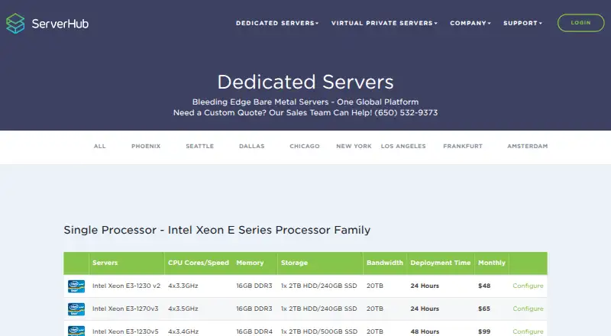The height and width of the screenshot is (336, 611).
Task: Click the $48 monthly price
Action: (x=484, y=286)
